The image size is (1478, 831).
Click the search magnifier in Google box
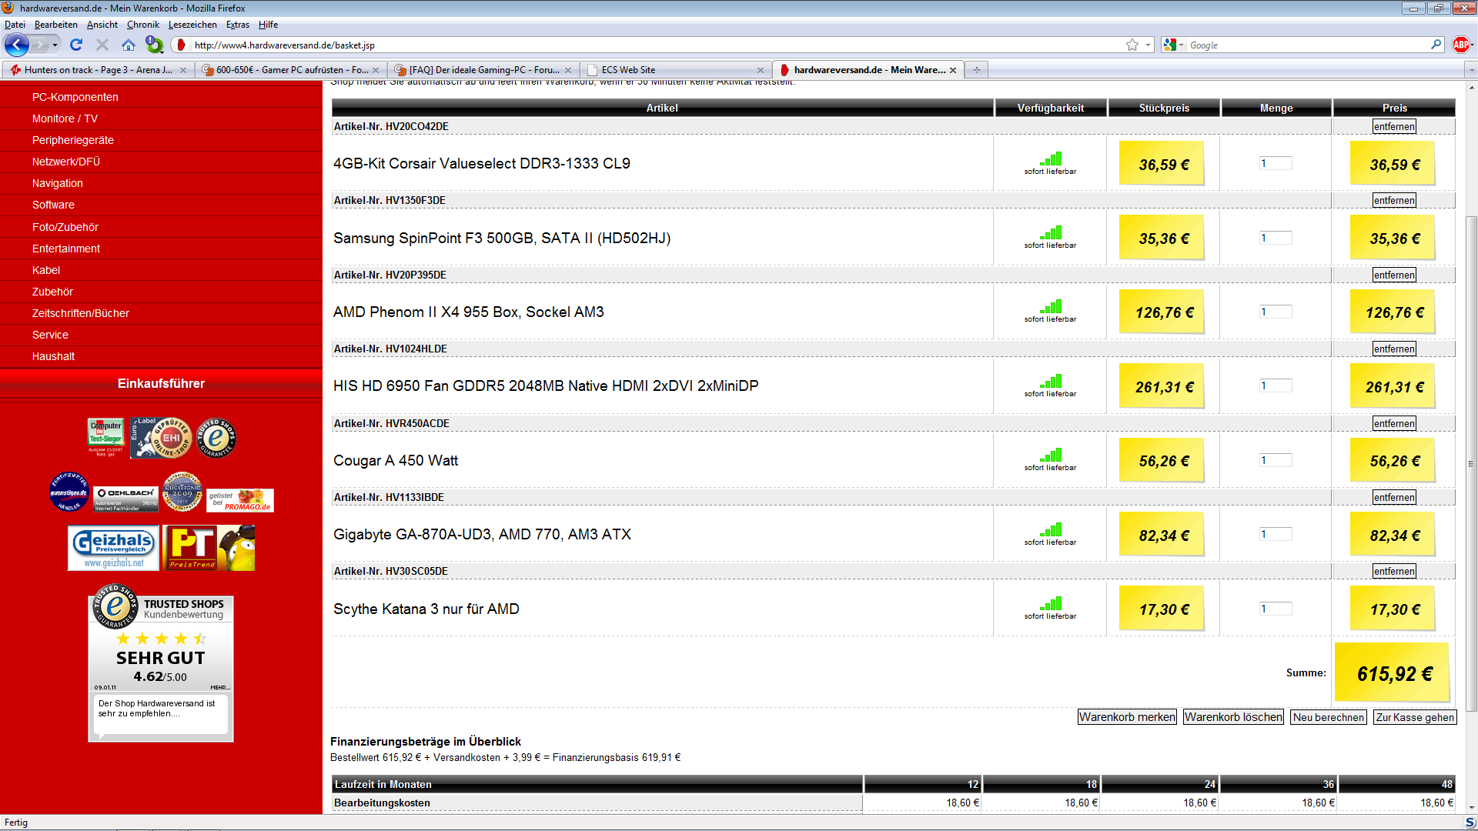coord(1436,45)
